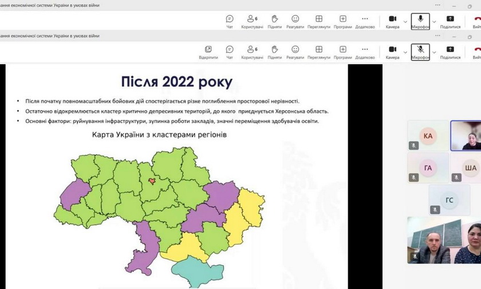481x289 pixels.
Task: Open Додатково menu in the lower toolbar
Action: click(365, 52)
